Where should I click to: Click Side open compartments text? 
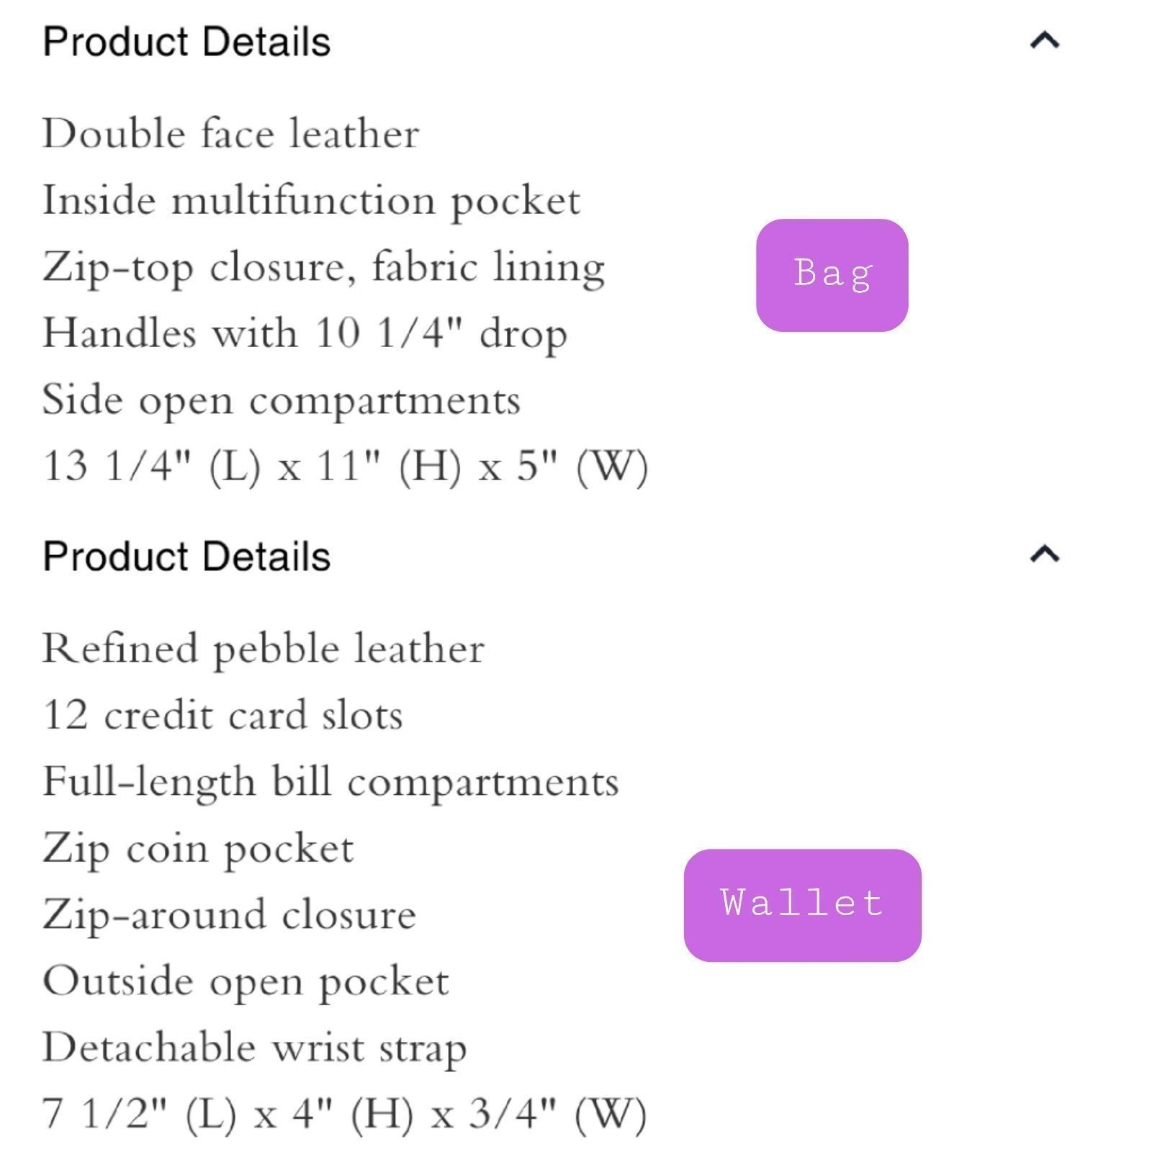[x=282, y=401]
